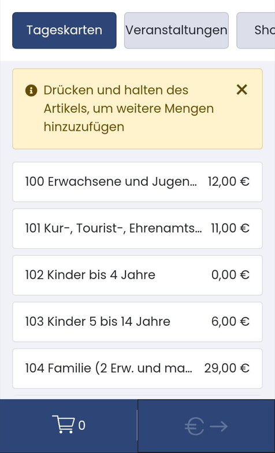Dismiss the yellow hint banner
Viewport: 275px width, 453px height.
click(242, 90)
